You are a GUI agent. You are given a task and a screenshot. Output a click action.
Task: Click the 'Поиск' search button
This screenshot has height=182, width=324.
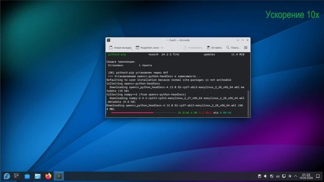tap(233, 48)
